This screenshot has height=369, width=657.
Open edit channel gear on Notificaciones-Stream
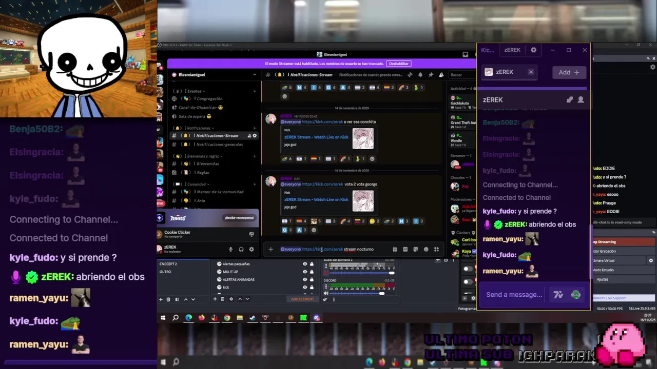pos(255,136)
